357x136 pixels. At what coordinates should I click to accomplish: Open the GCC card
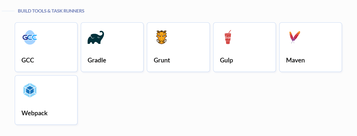click(46, 47)
